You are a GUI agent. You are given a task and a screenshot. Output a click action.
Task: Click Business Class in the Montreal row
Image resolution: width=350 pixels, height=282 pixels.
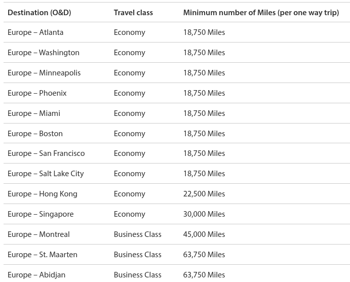pyautogui.click(x=137, y=234)
